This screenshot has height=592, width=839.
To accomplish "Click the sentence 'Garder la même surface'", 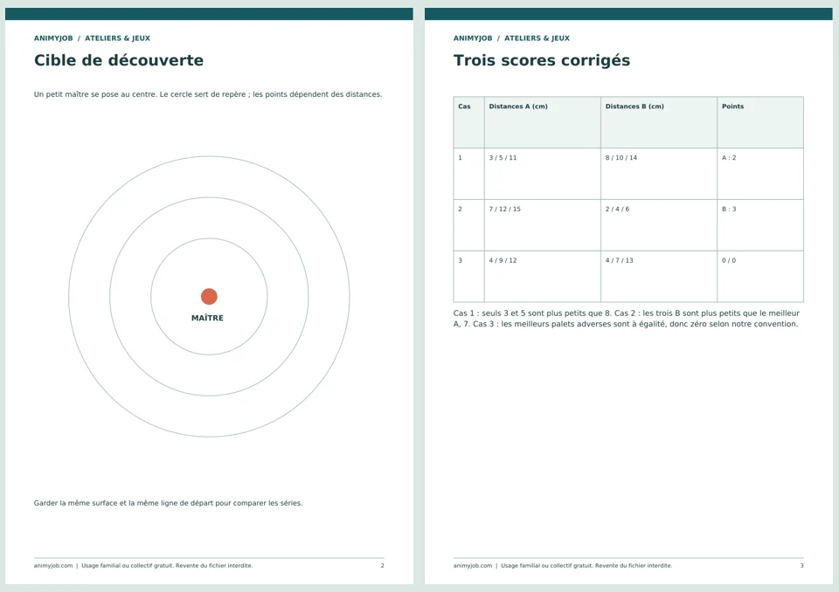I will (x=168, y=503).
